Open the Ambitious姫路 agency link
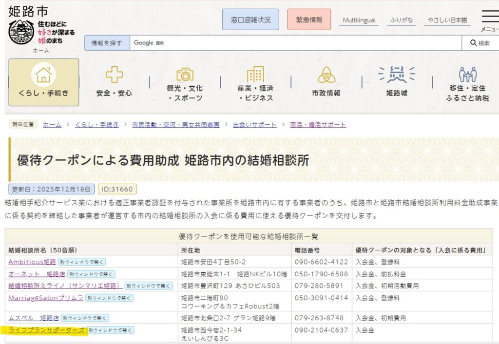 [x=32, y=262]
